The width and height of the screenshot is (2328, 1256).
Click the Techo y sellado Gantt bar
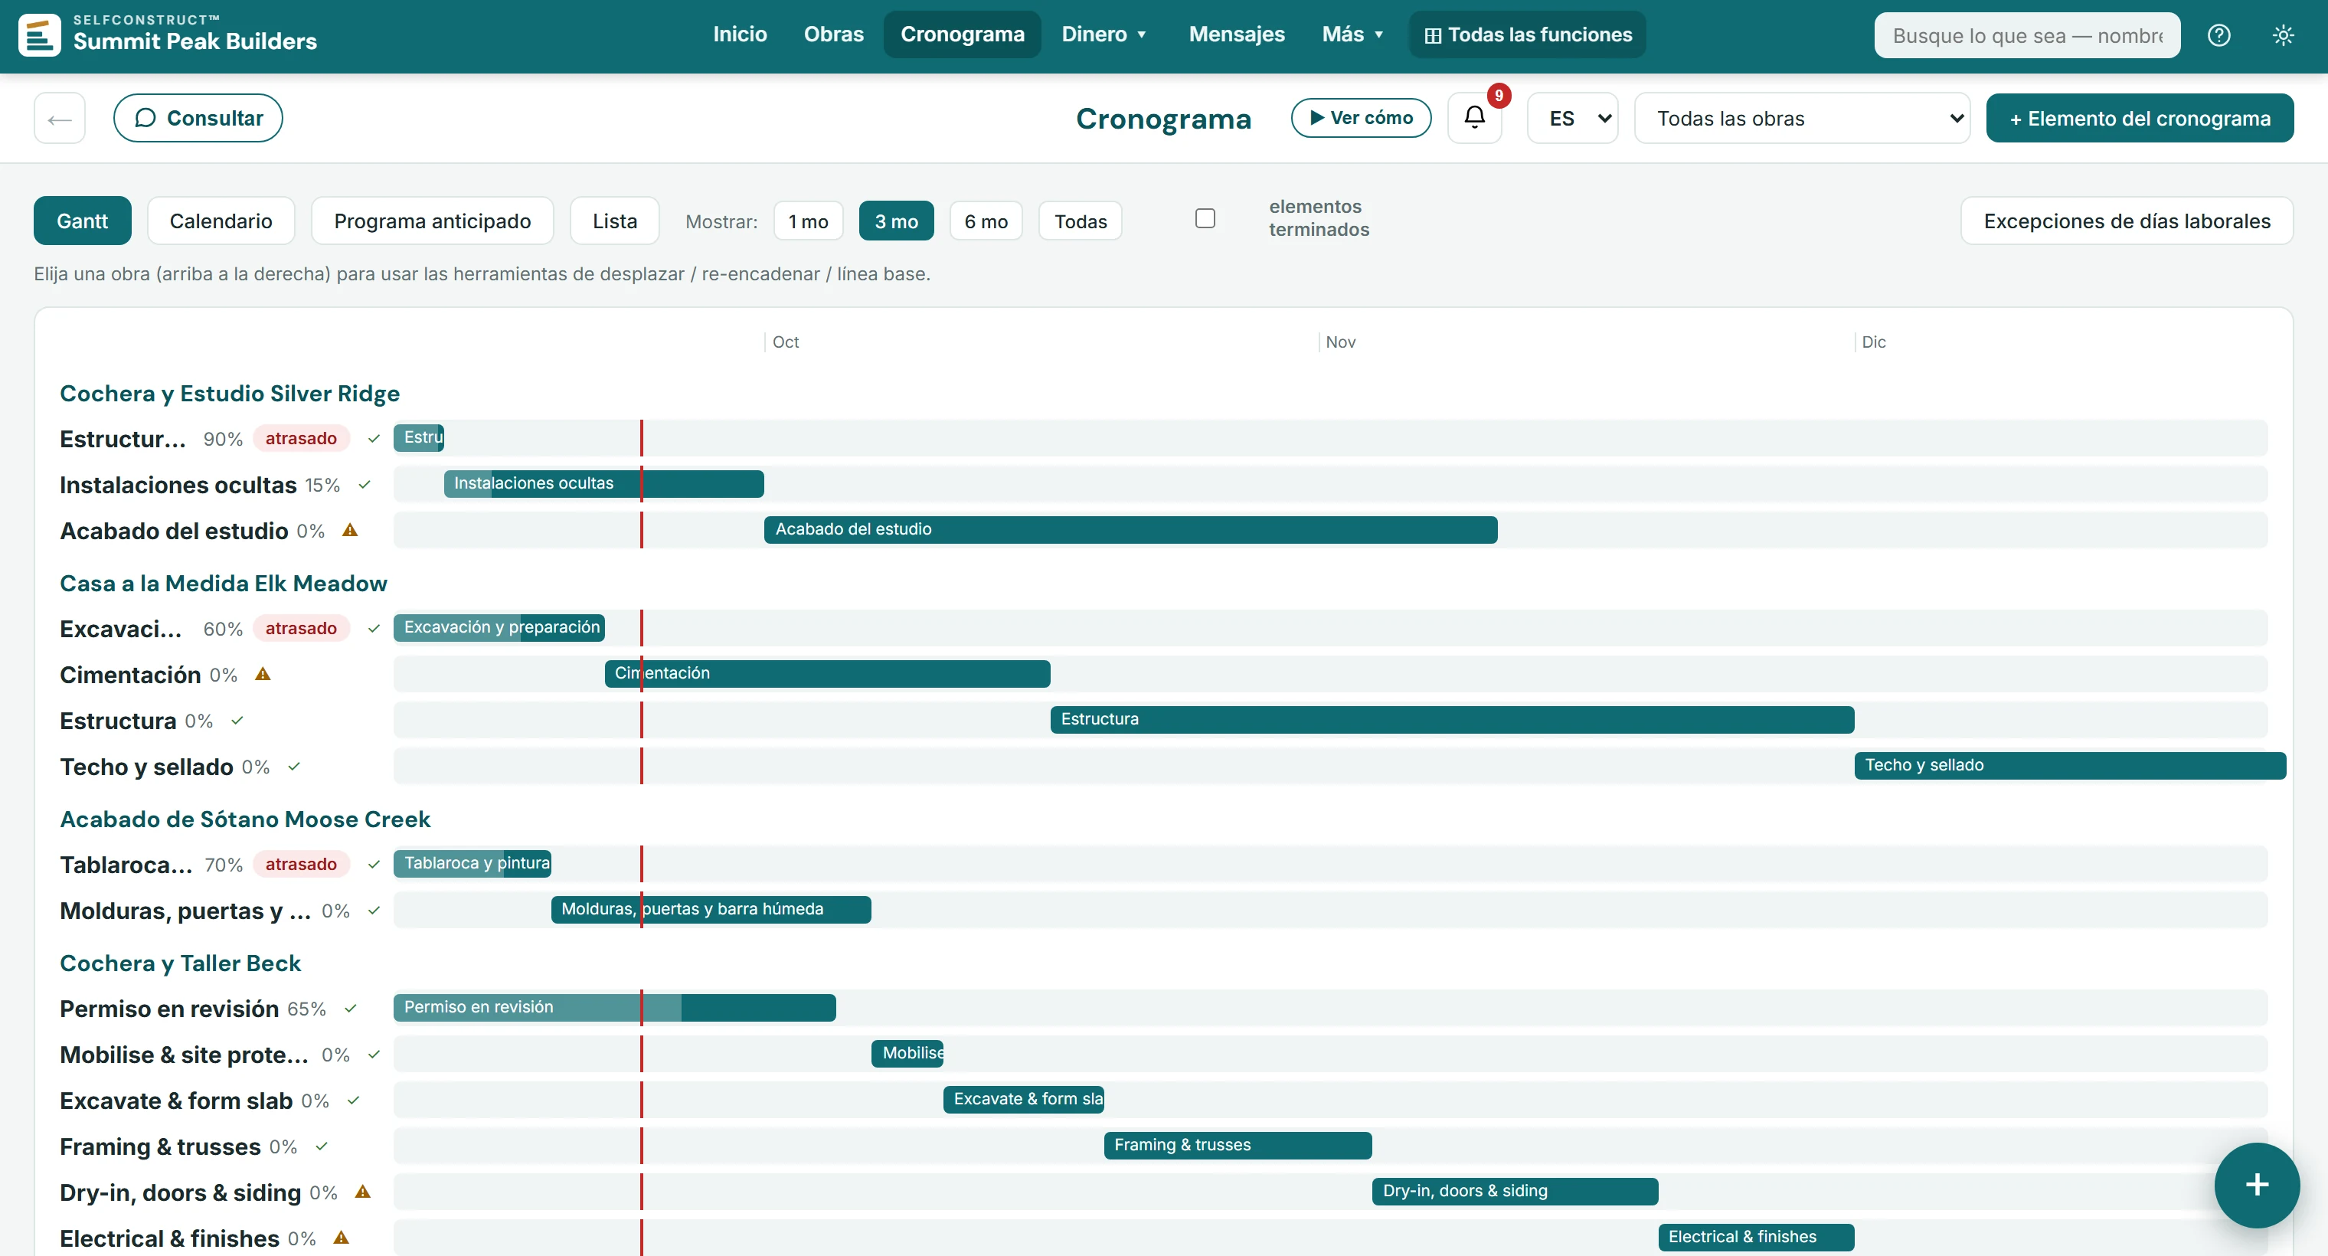[x=2069, y=765]
